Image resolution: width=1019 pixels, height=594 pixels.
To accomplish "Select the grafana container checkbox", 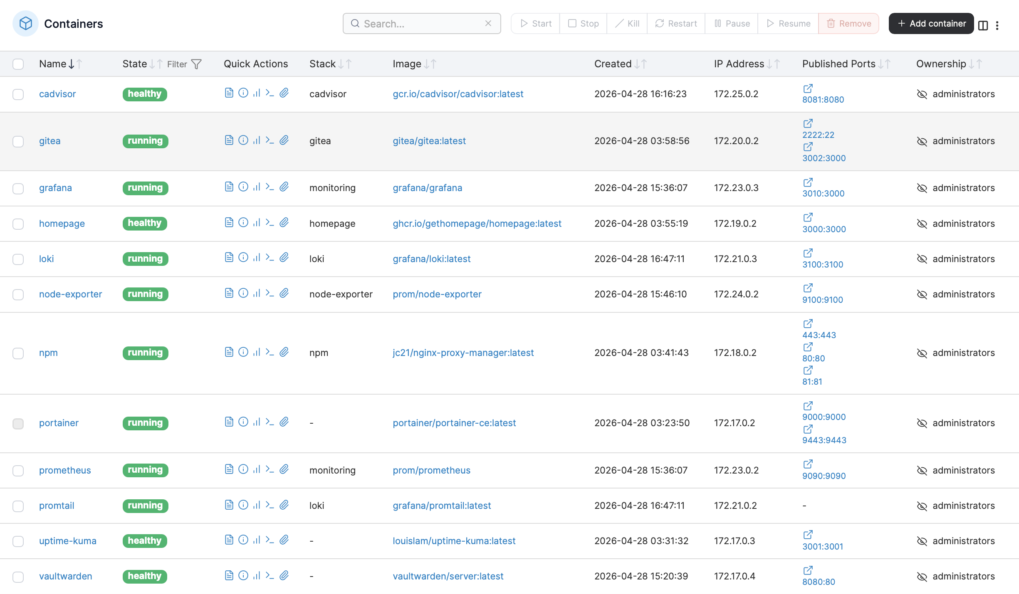I will 18,188.
